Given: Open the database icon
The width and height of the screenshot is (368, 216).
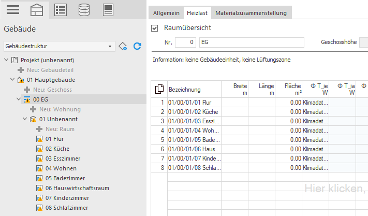Looking at the screenshot, I should coord(84,10).
